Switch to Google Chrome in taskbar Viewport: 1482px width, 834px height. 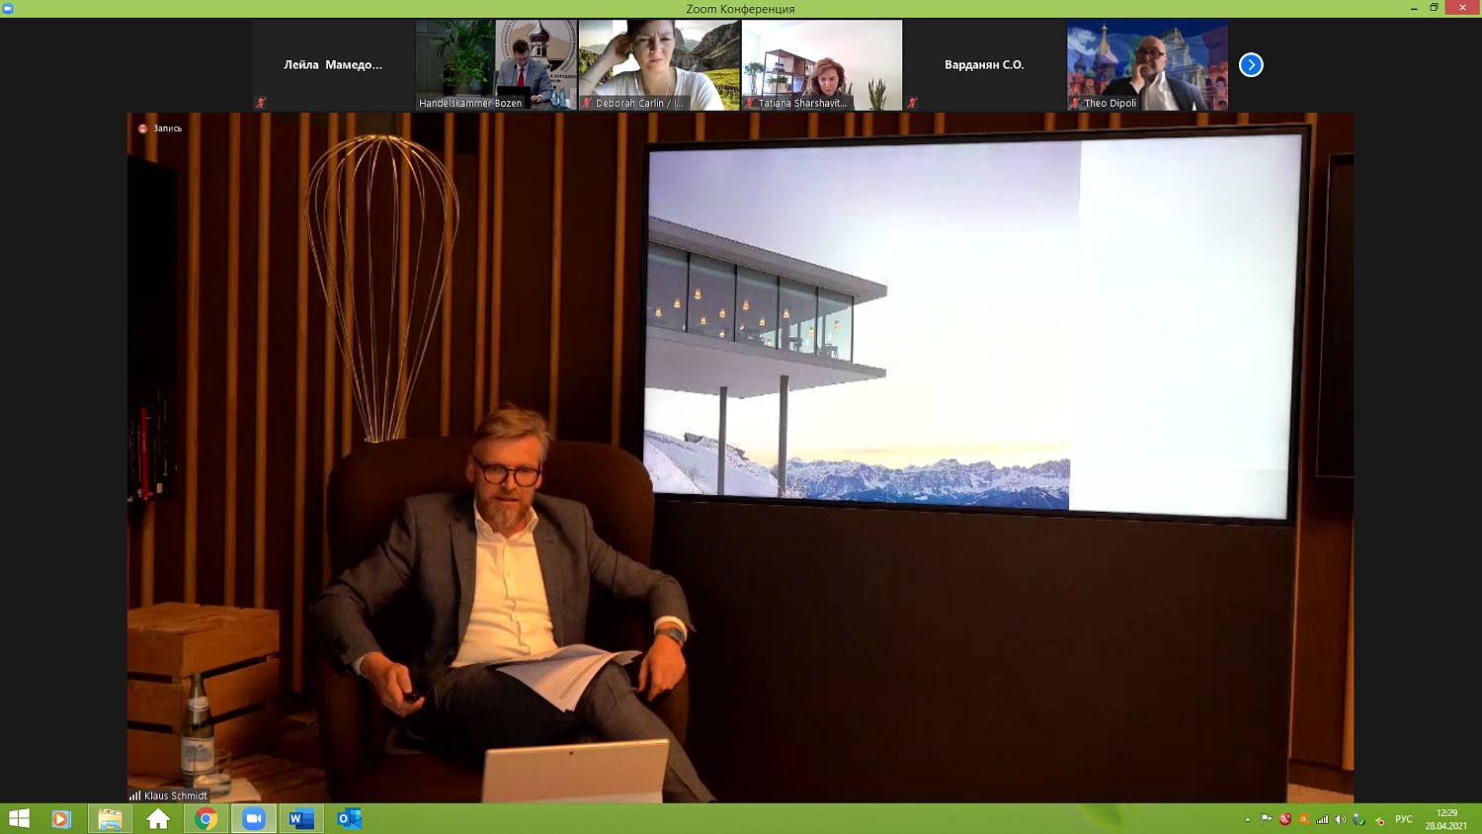point(206,818)
